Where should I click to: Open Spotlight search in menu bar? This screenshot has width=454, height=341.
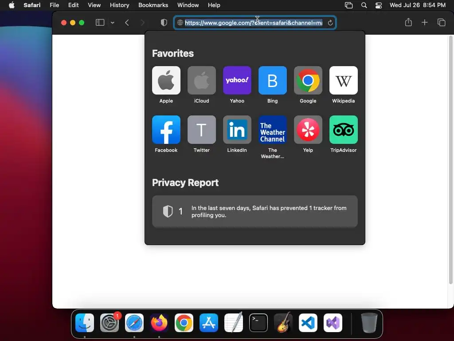point(364,5)
